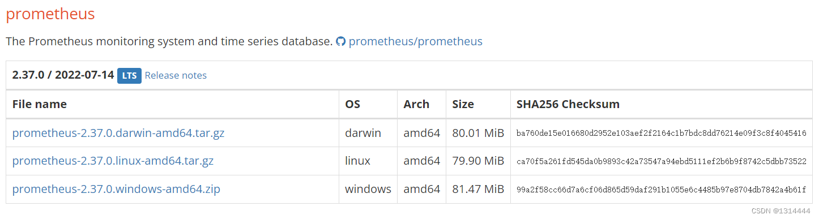
Task: Click the darwin package SHA256 checksum
Action: [x=662, y=134]
